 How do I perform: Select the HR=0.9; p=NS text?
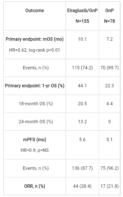pos(35,150)
